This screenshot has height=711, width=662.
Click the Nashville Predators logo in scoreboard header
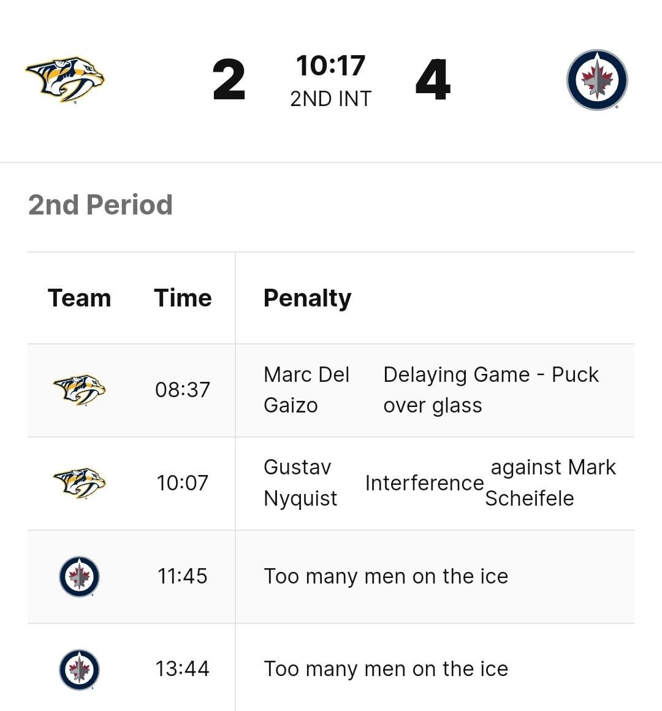pos(65,80)
